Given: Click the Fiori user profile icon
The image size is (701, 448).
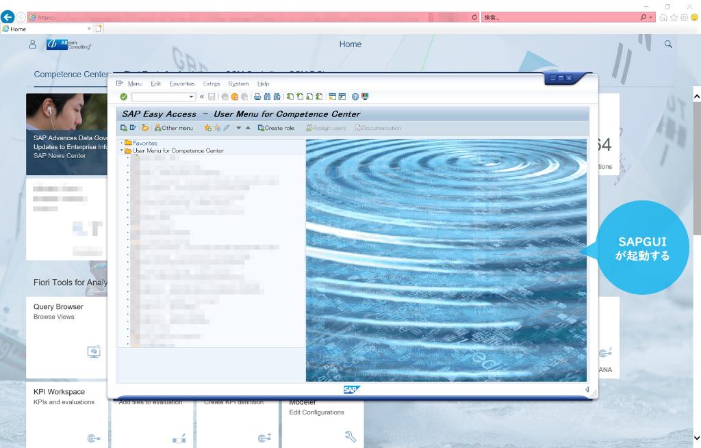Looking at the screenshot, I should click(x=33, y=44).
